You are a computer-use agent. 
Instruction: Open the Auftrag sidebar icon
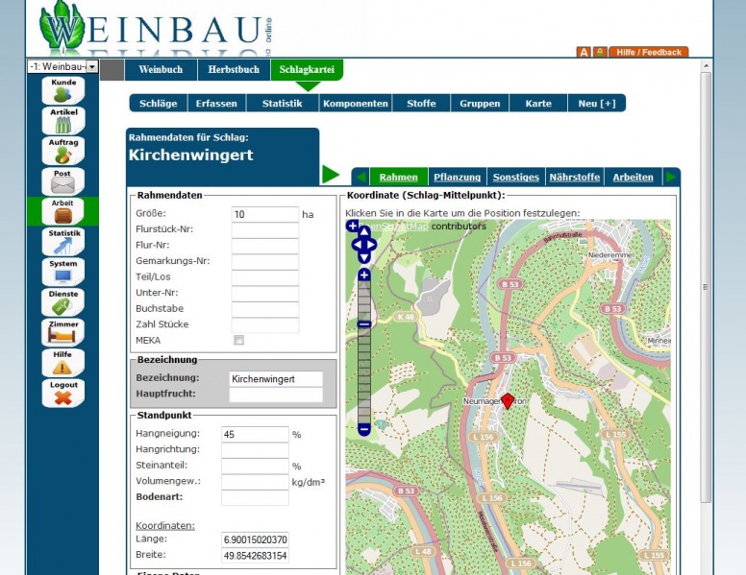click(x=62, y=151)
